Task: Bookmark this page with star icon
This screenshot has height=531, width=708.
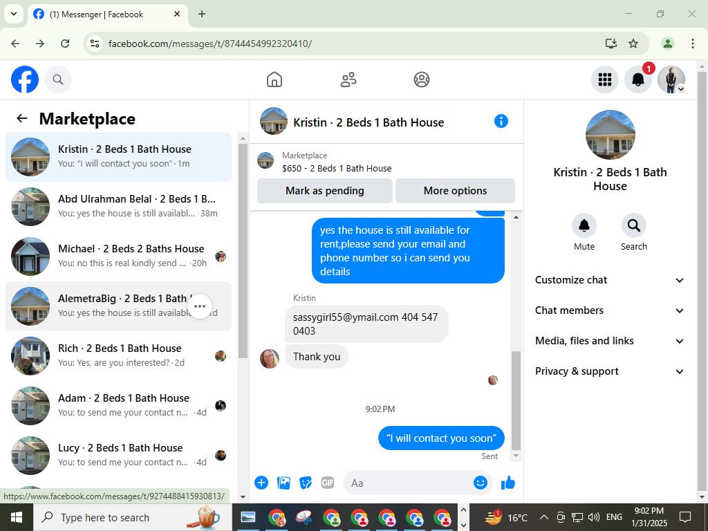Action: click(x=633, y=44)
